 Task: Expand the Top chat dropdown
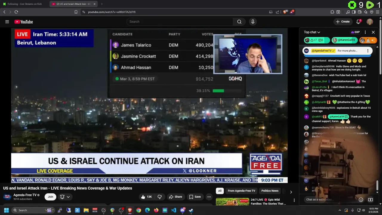click(312, 32)
